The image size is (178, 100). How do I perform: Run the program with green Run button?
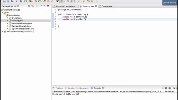(26, 1)
